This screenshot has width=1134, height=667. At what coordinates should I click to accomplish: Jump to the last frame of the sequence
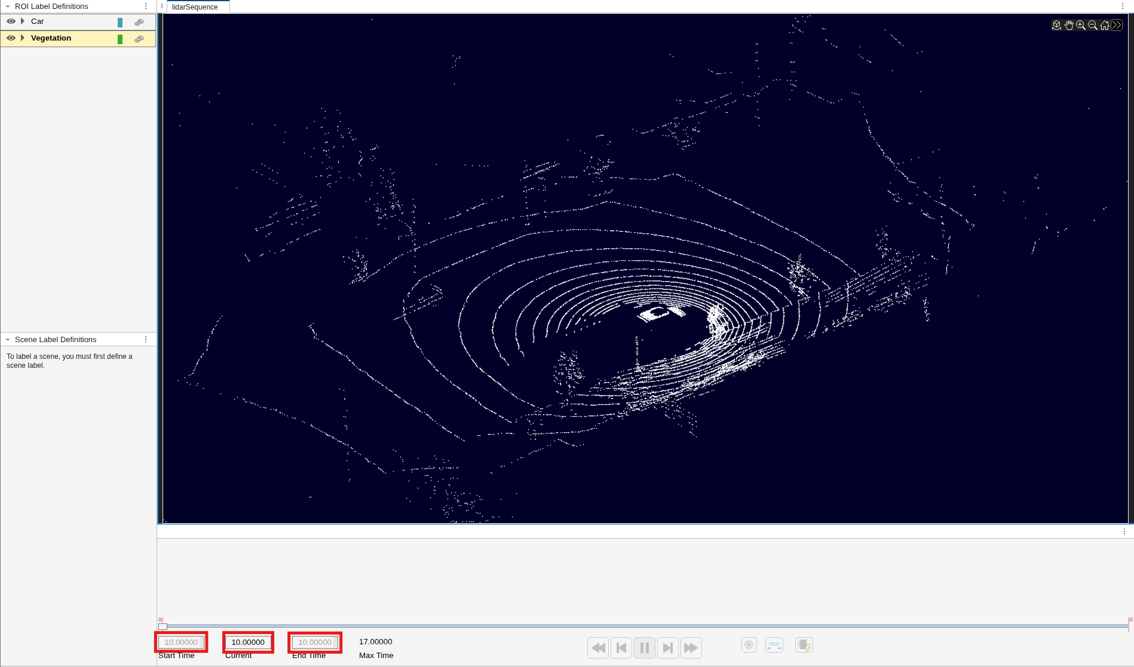(x=691, y=648)
